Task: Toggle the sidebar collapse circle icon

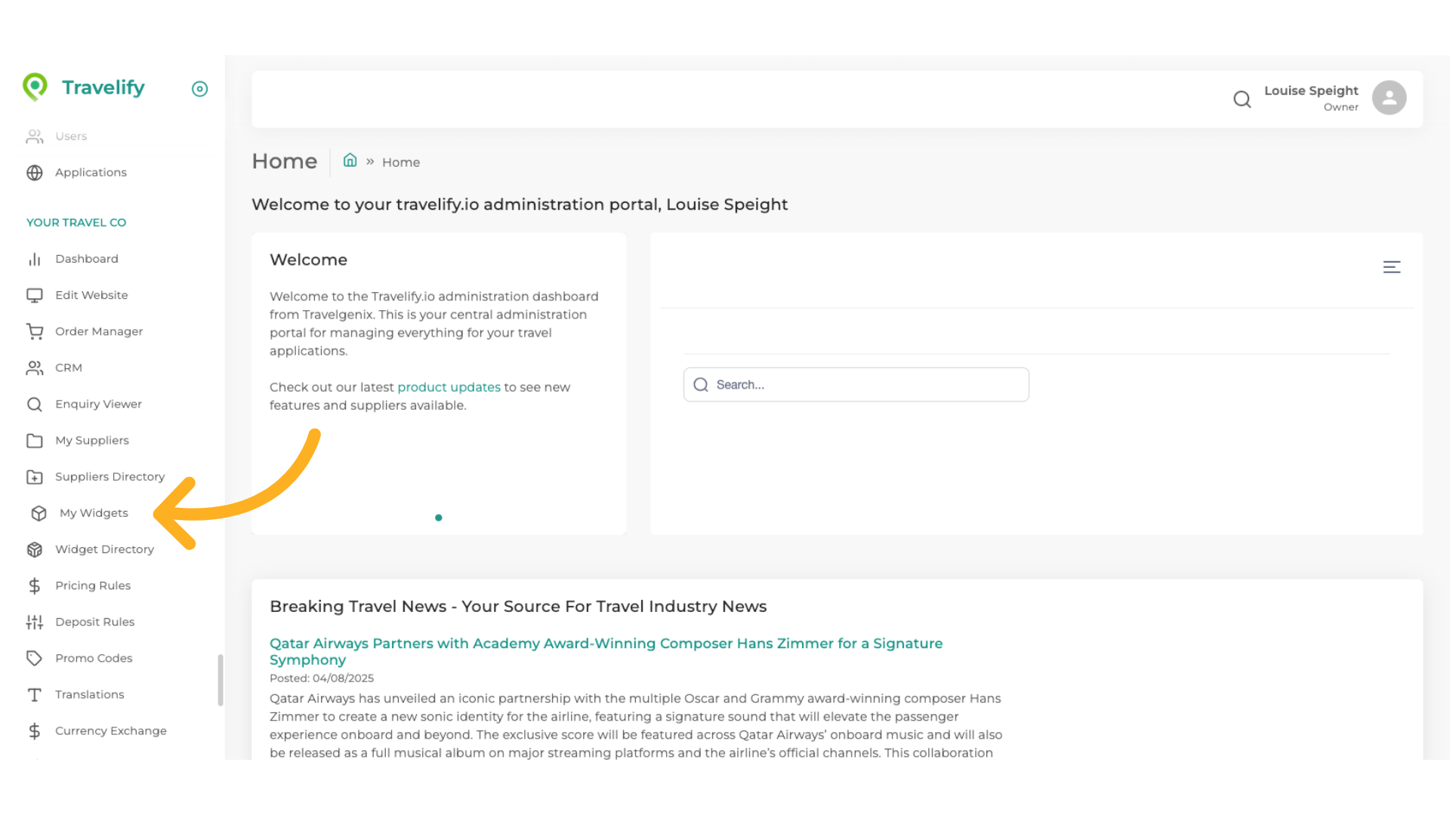Action: pos(199,89)
